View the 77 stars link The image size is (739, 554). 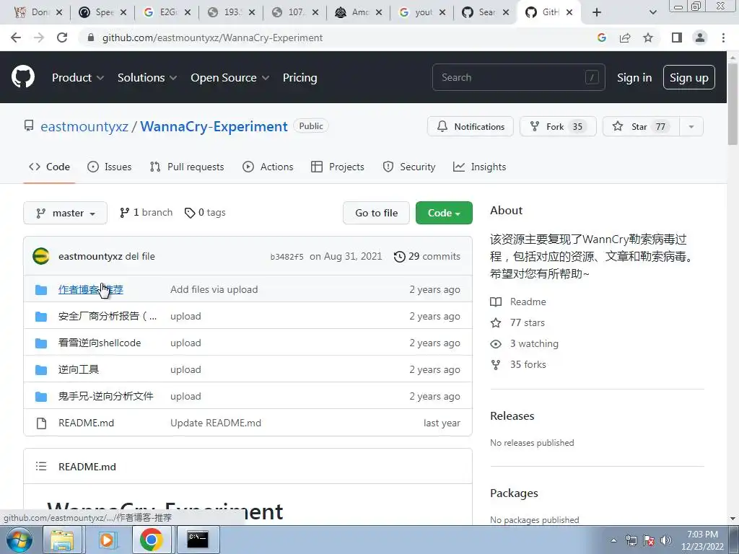coord(517,322)
